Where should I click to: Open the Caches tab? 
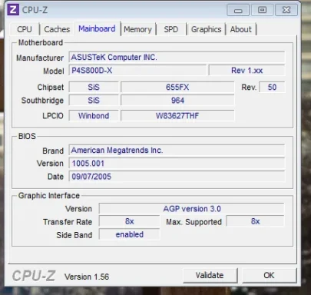coord(57,29)
